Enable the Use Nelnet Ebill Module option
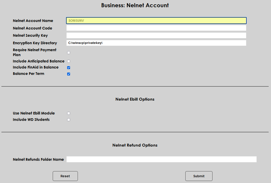This screenshot has width=271, height=183. pyautogui.click(x=68, y=113)
